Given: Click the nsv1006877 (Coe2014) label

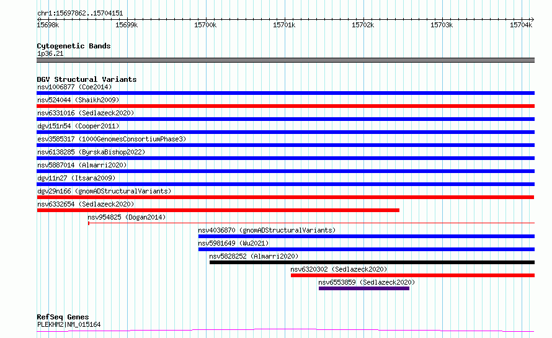Looking at the screenshot, I should click(x=74, y=87).
